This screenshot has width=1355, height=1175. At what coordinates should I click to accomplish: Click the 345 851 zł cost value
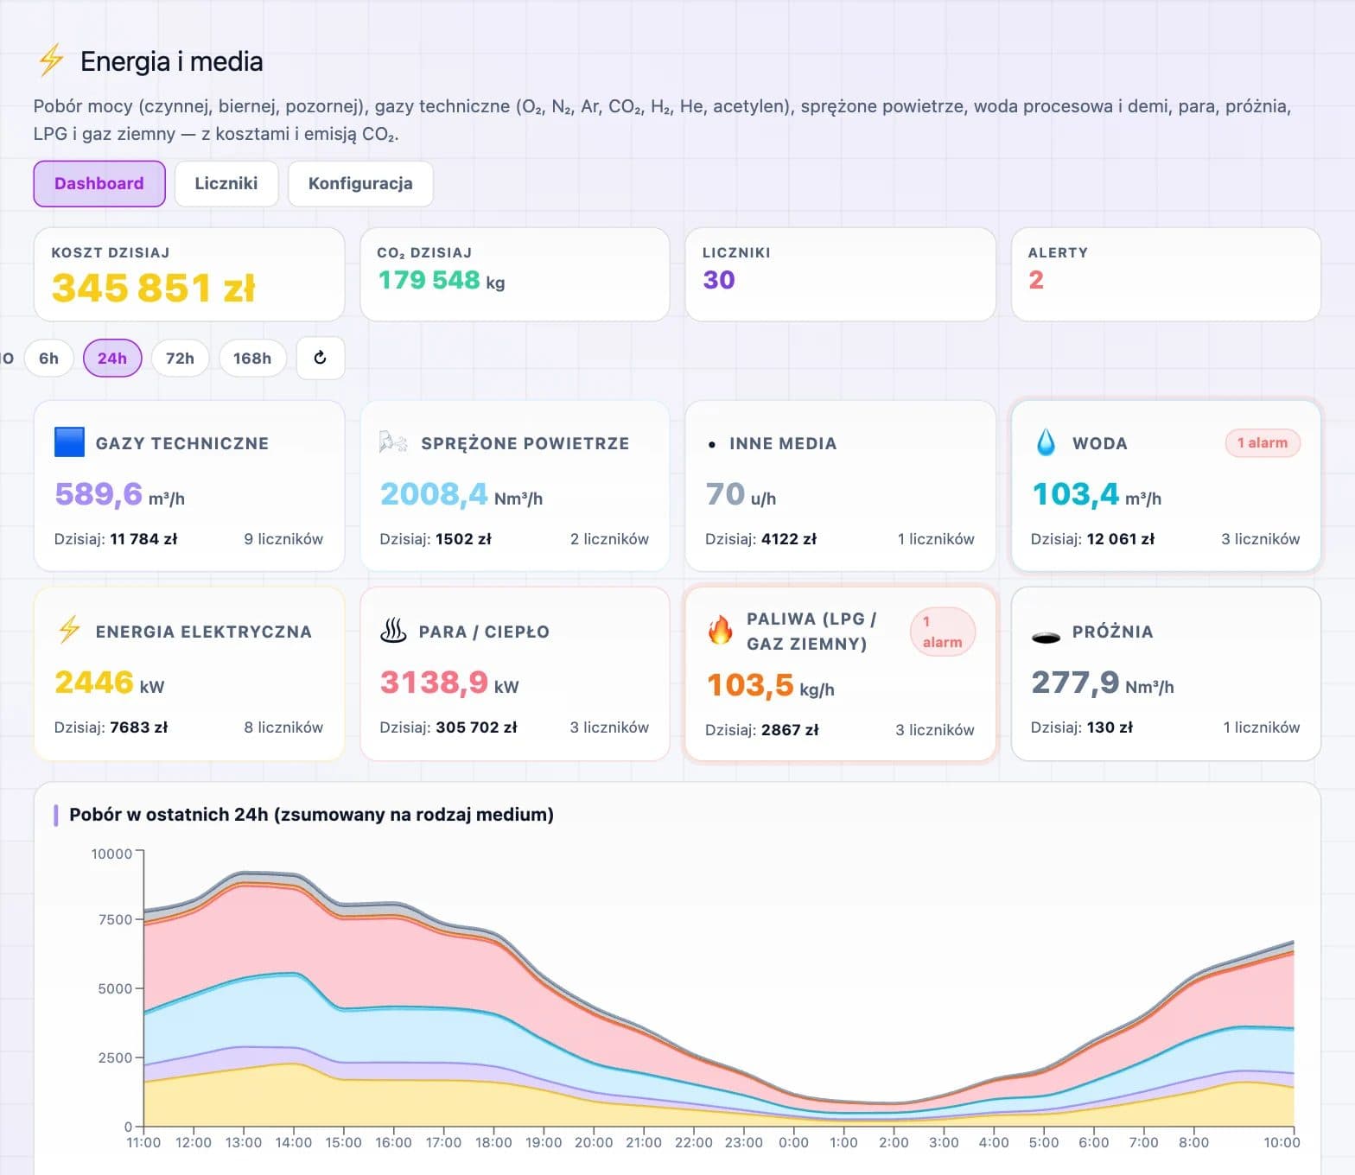click(154, 288)
